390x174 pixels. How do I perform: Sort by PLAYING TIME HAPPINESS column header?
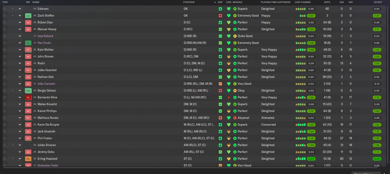click(x=276, y=2)
